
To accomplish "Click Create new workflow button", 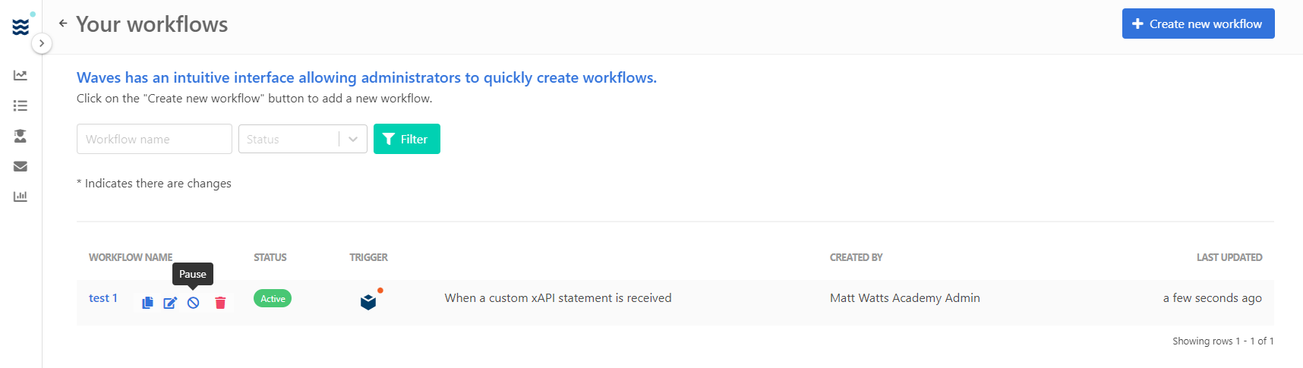I will tap(1198, 24).
